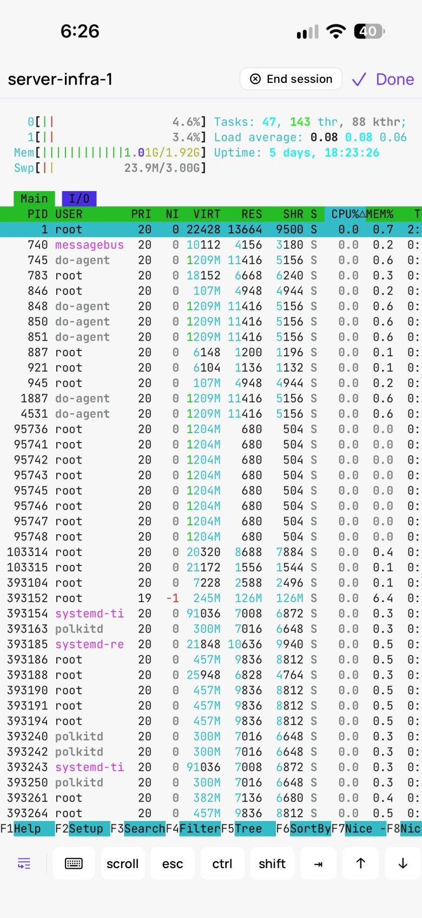
Task: Tap the server-infra-1 session title
Action: point(60,80)
